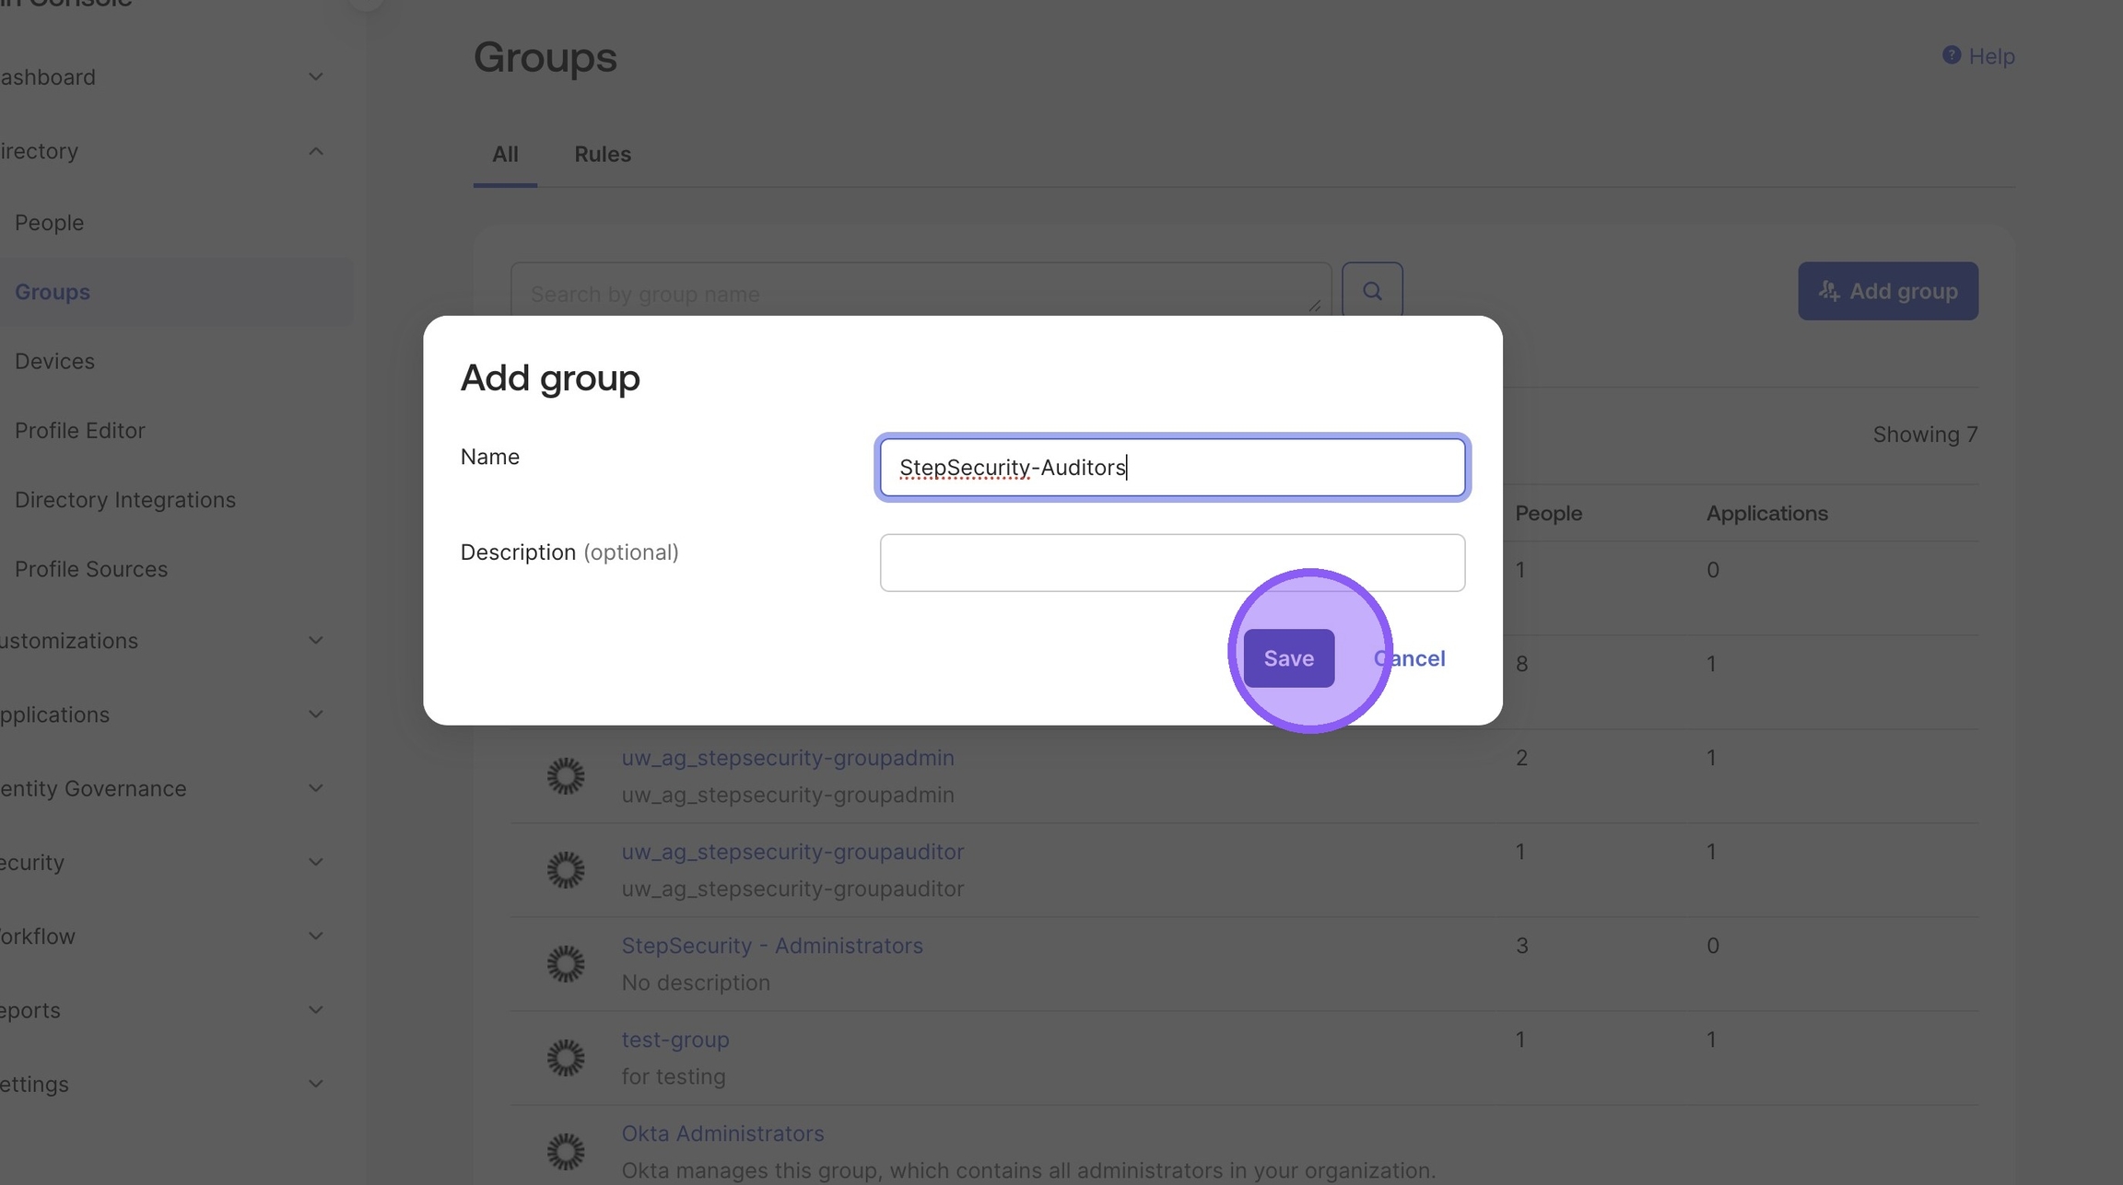
Task: Open People in the sidebar
Action: (x=50, y=223)
